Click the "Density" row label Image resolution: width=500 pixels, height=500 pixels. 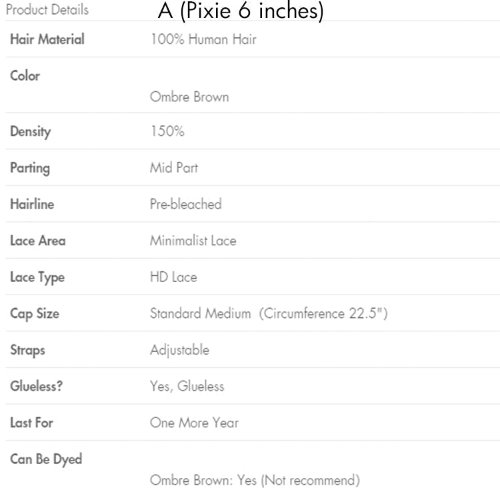(30, 131)
